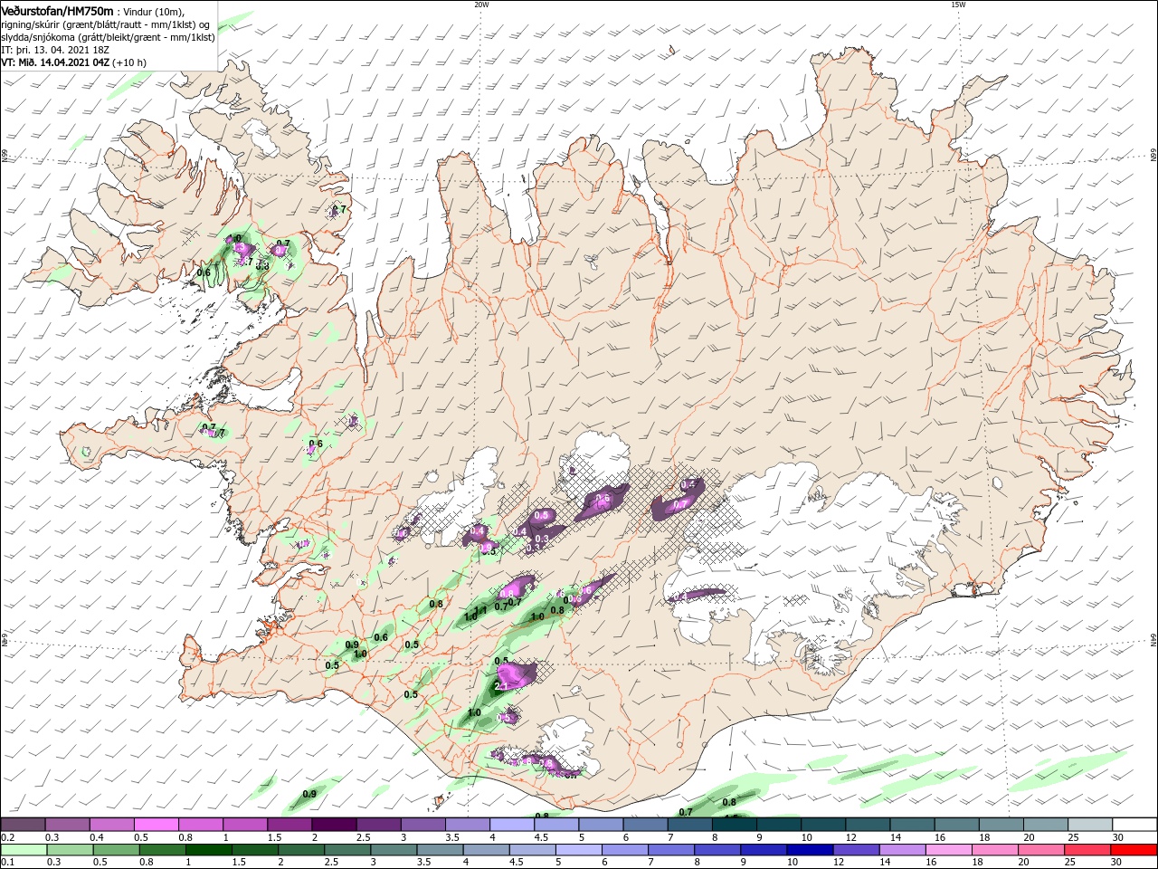The width and height of the screenshot is (1158, 869).
Task: Pick the white 30 snow legend swatch
Action: click(1134, 825)
